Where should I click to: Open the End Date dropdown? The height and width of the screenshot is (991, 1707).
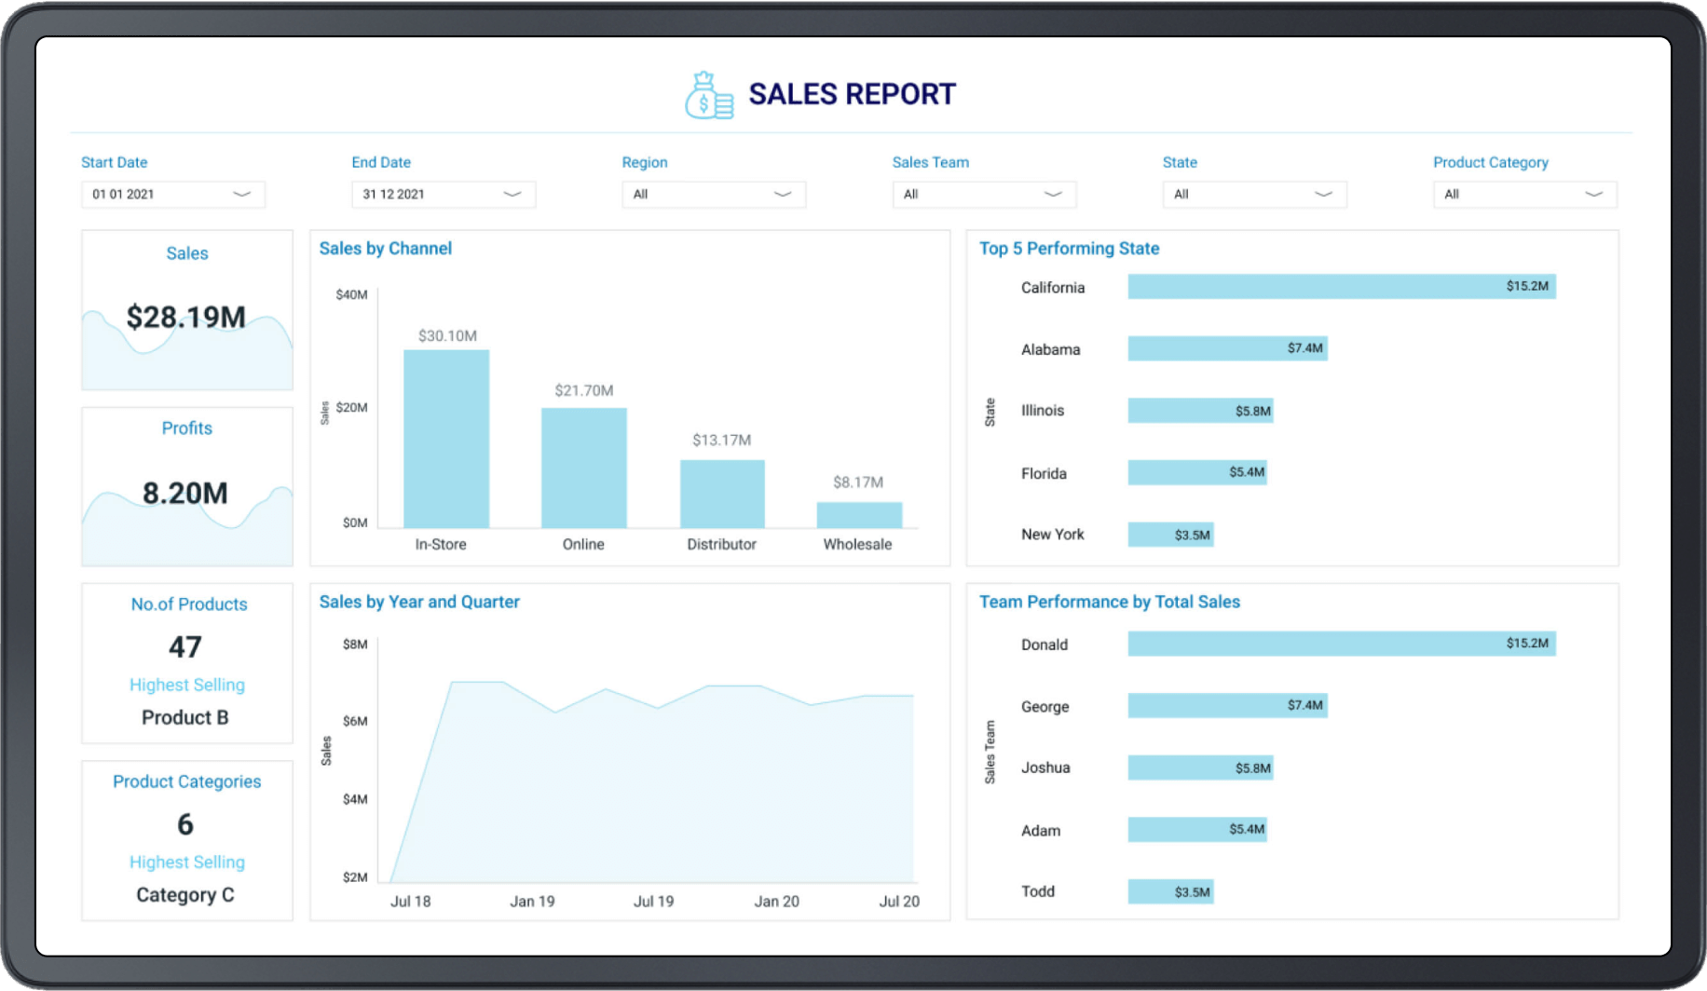512,195
